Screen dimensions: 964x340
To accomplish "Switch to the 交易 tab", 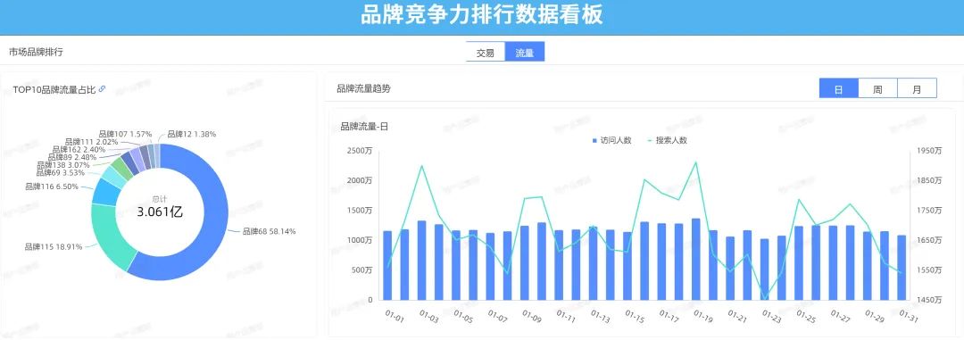I will pos(485,53).
